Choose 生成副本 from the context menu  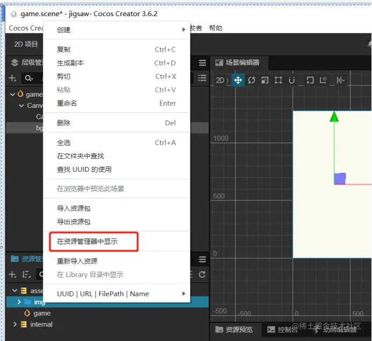point(117,63)
